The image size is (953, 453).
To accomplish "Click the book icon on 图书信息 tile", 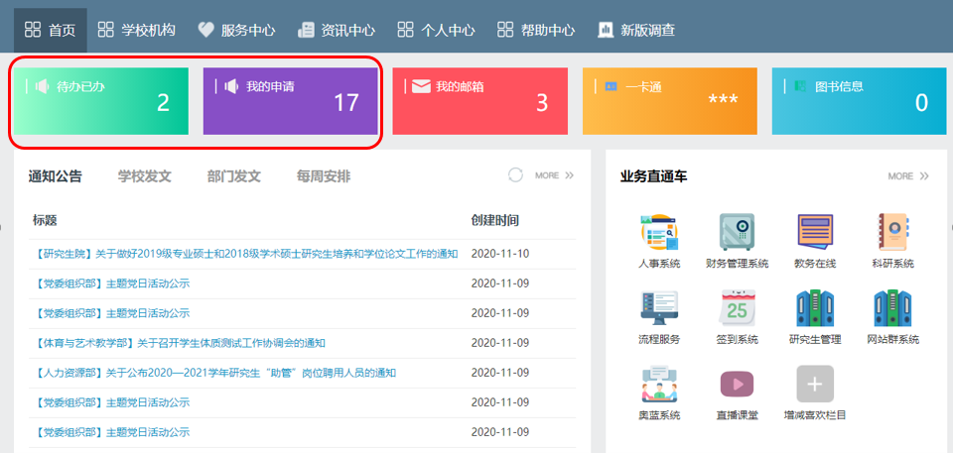I will (x=800, y=87).
